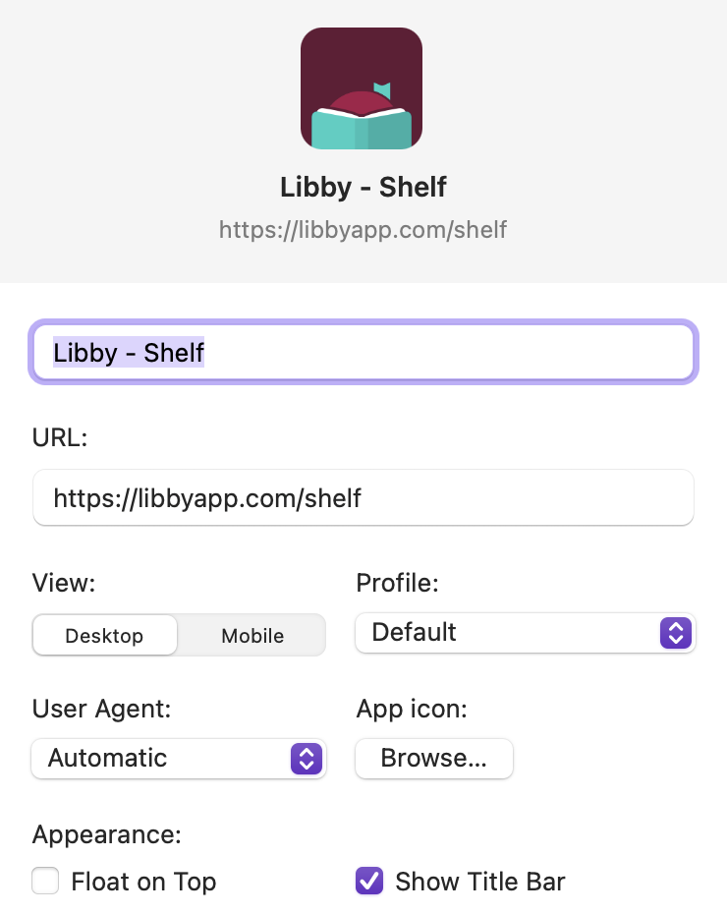This screenshot has width=727, height=914.
Task: Click the User Agent dropdown chevron icon
Action: [x=306, y=759]
